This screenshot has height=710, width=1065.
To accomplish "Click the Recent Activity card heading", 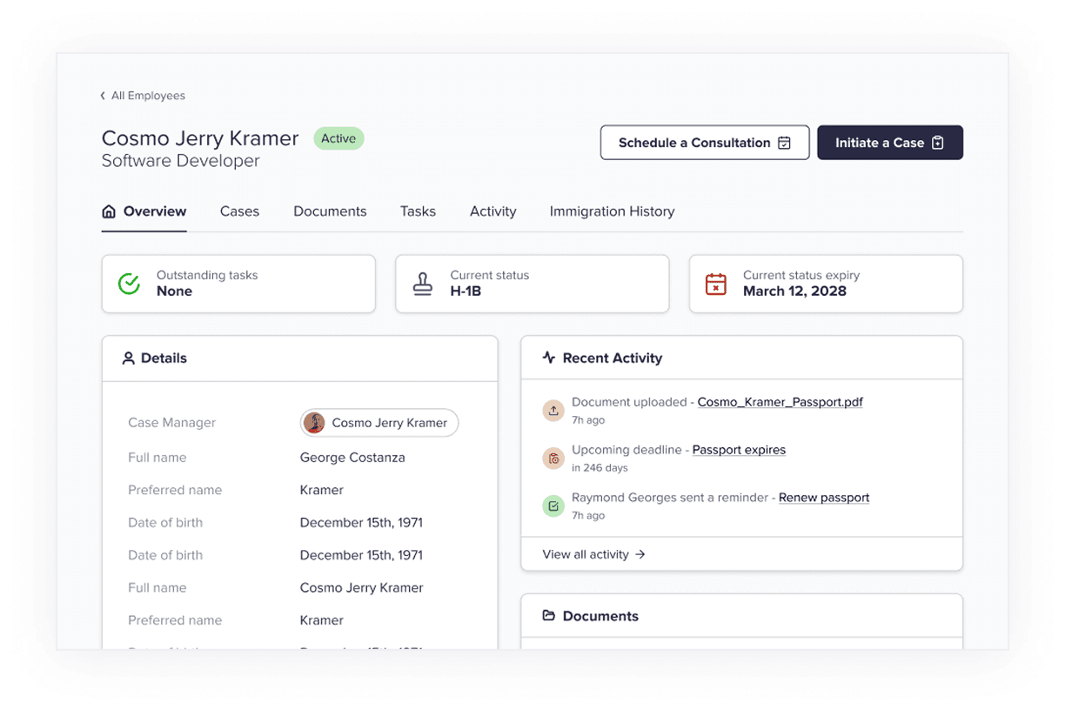I will (613, 358).
